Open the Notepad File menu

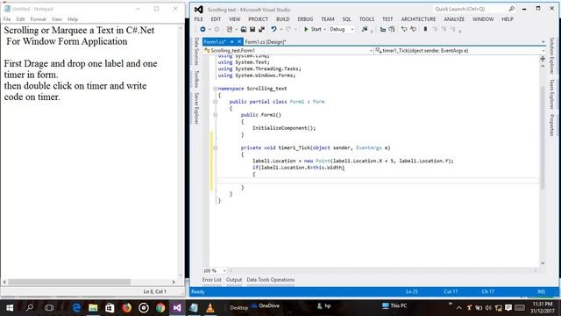click(7, 19)
